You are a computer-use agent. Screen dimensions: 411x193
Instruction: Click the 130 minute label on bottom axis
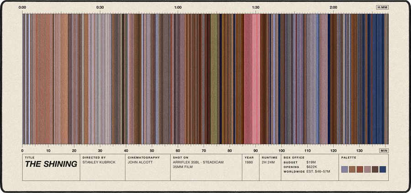359,151
